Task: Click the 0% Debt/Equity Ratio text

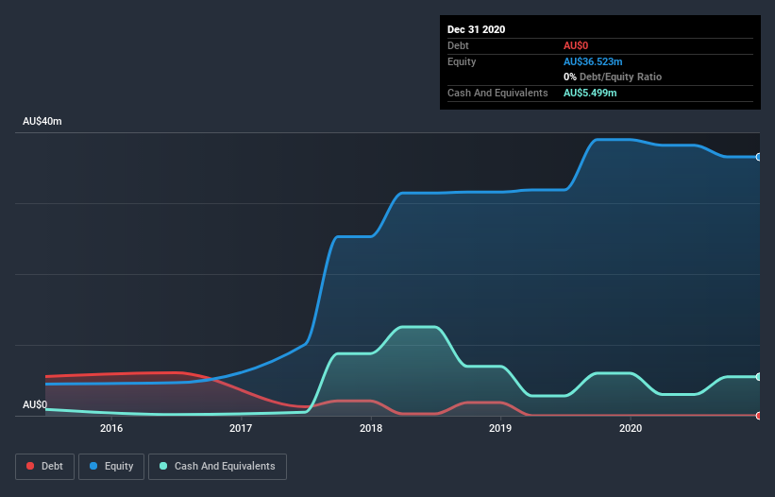Action: [x=613, y=77]
